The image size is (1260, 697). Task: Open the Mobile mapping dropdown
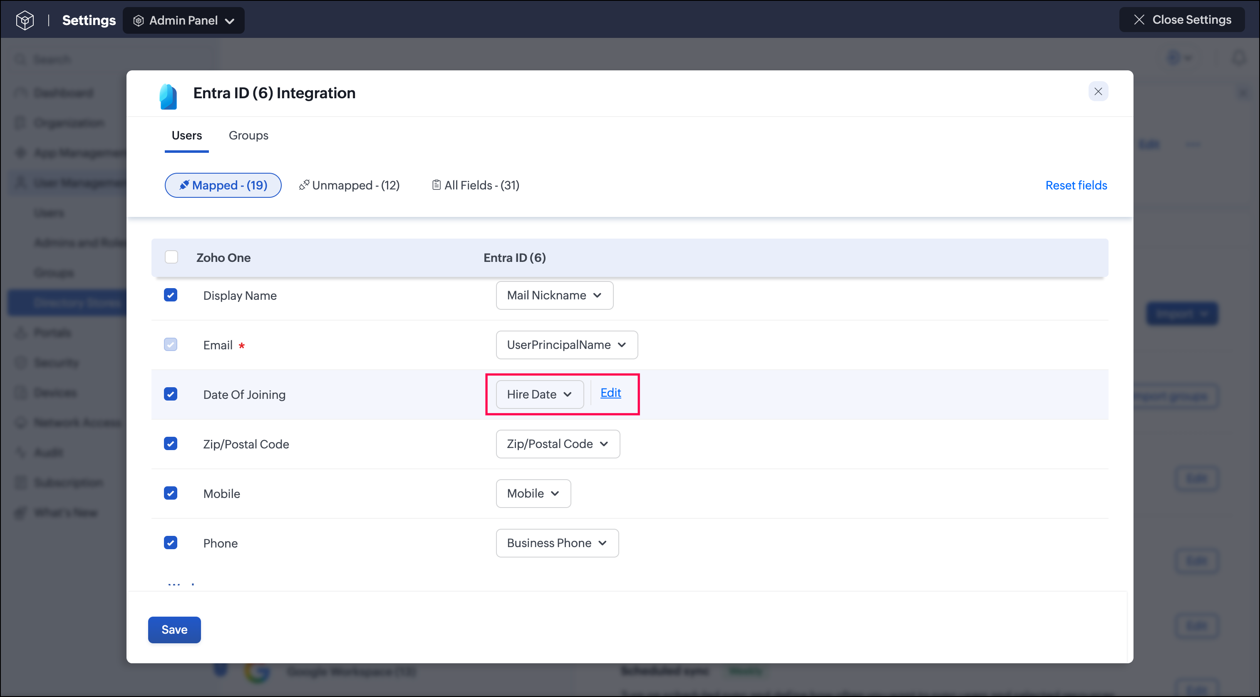click(x=533, y=493)
